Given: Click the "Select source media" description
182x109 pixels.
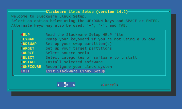Looking at the screenshot, I should click(x=67, y=53).
